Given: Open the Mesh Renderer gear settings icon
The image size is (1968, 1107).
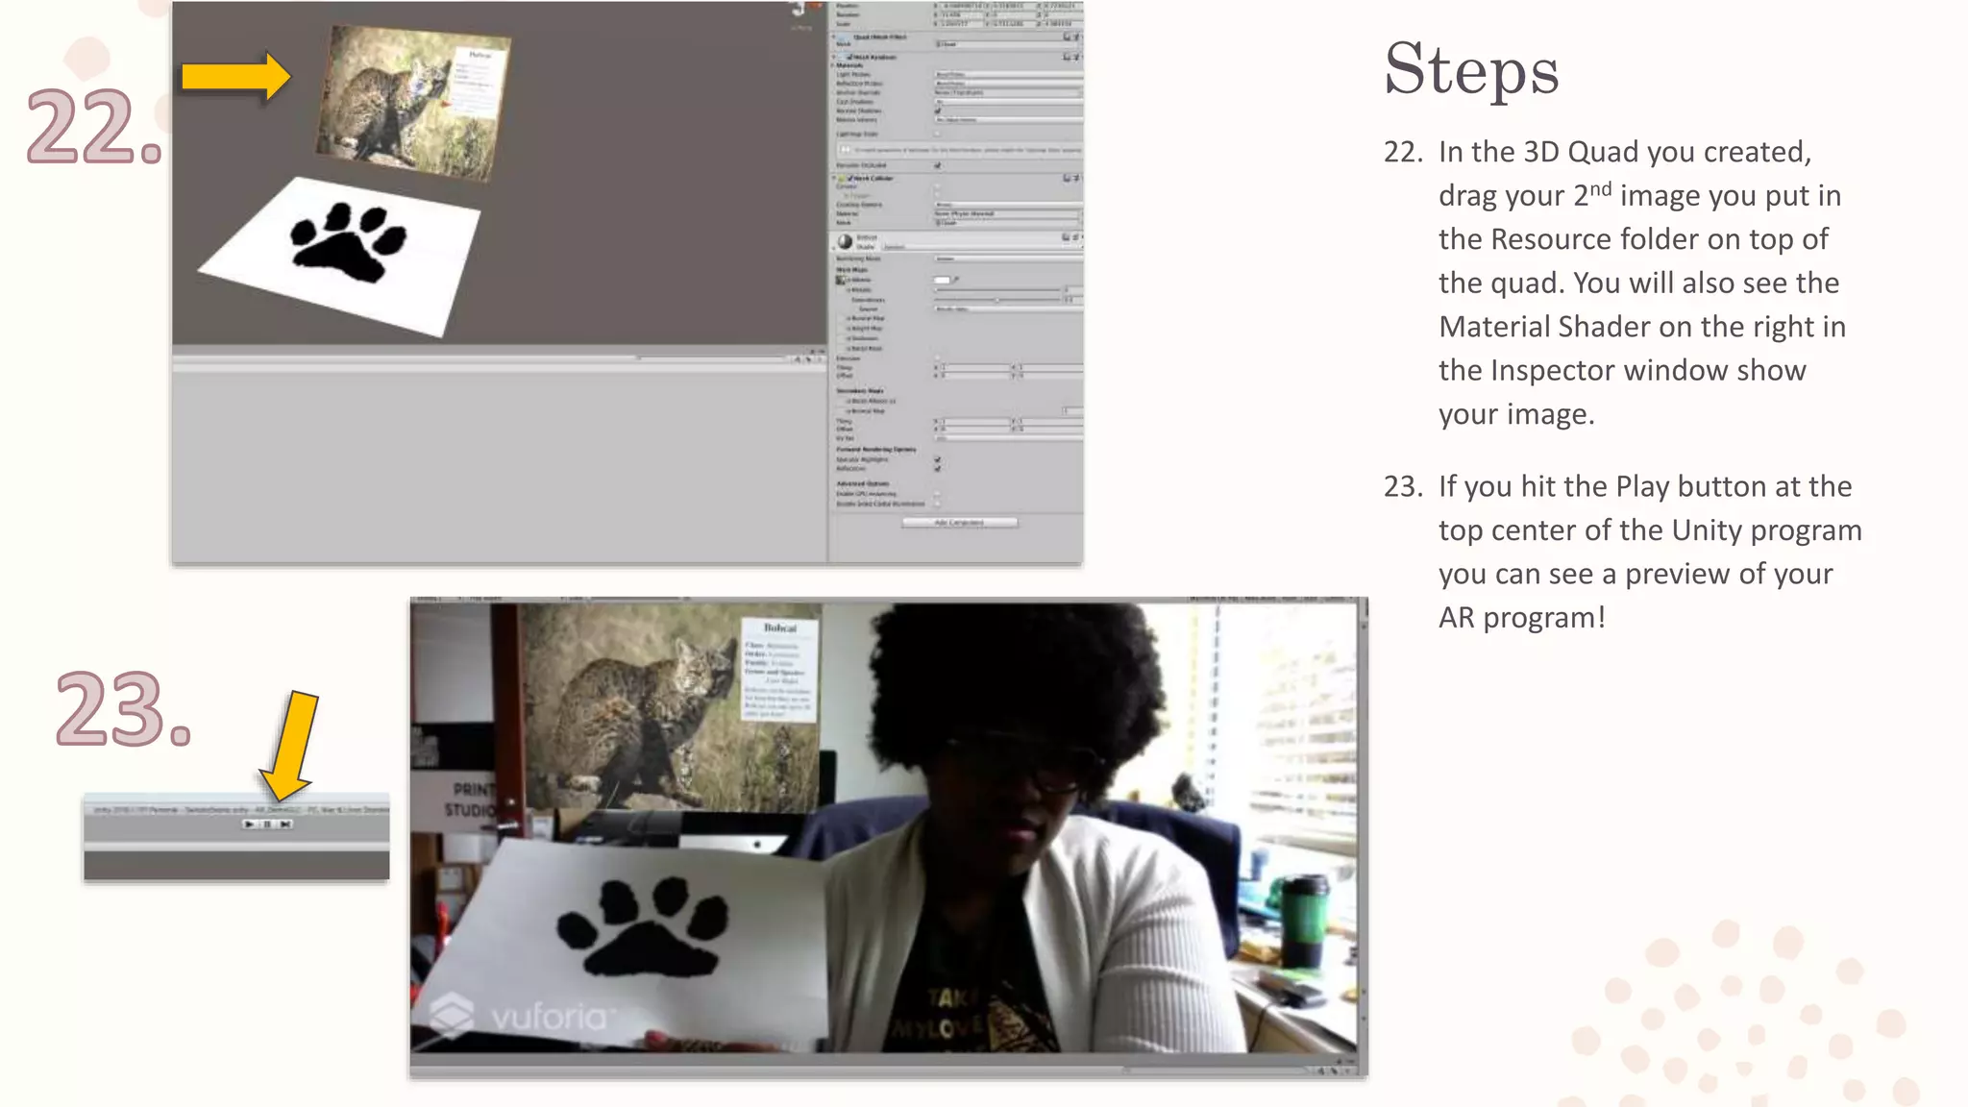Looking at the screenshot, I should 1076,57.
